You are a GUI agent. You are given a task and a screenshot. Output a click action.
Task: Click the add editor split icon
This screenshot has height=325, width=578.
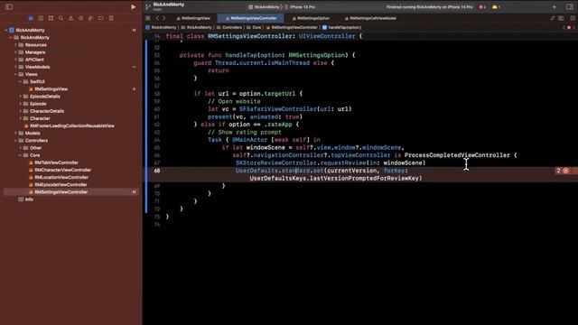[572, 18]
